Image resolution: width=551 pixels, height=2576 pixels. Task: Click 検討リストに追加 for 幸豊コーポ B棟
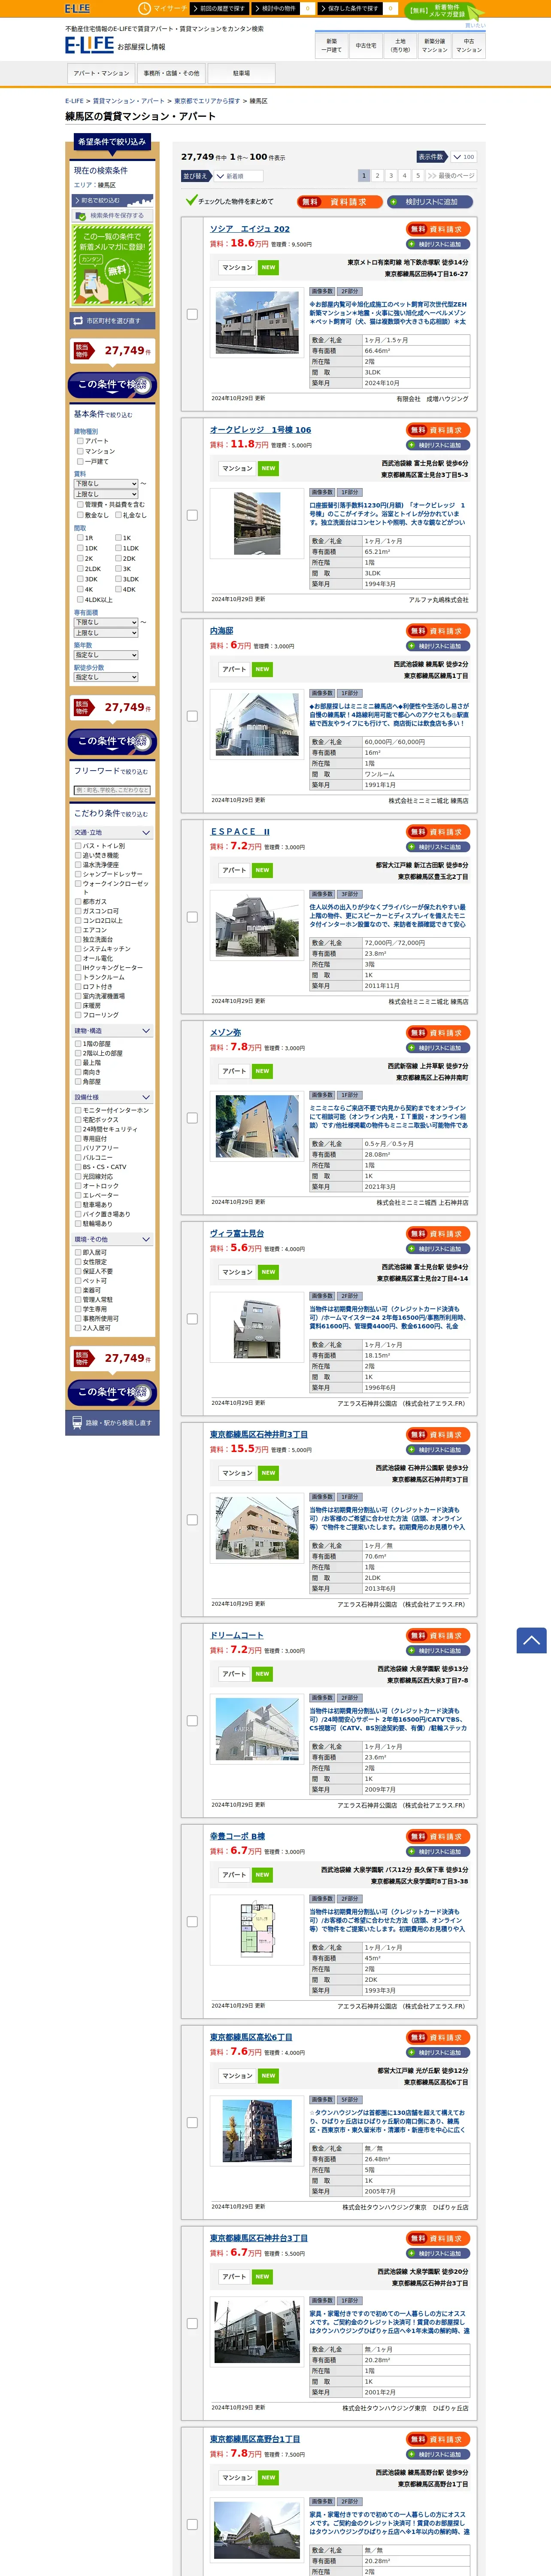pyautogui.click(x=438, y=1852)
